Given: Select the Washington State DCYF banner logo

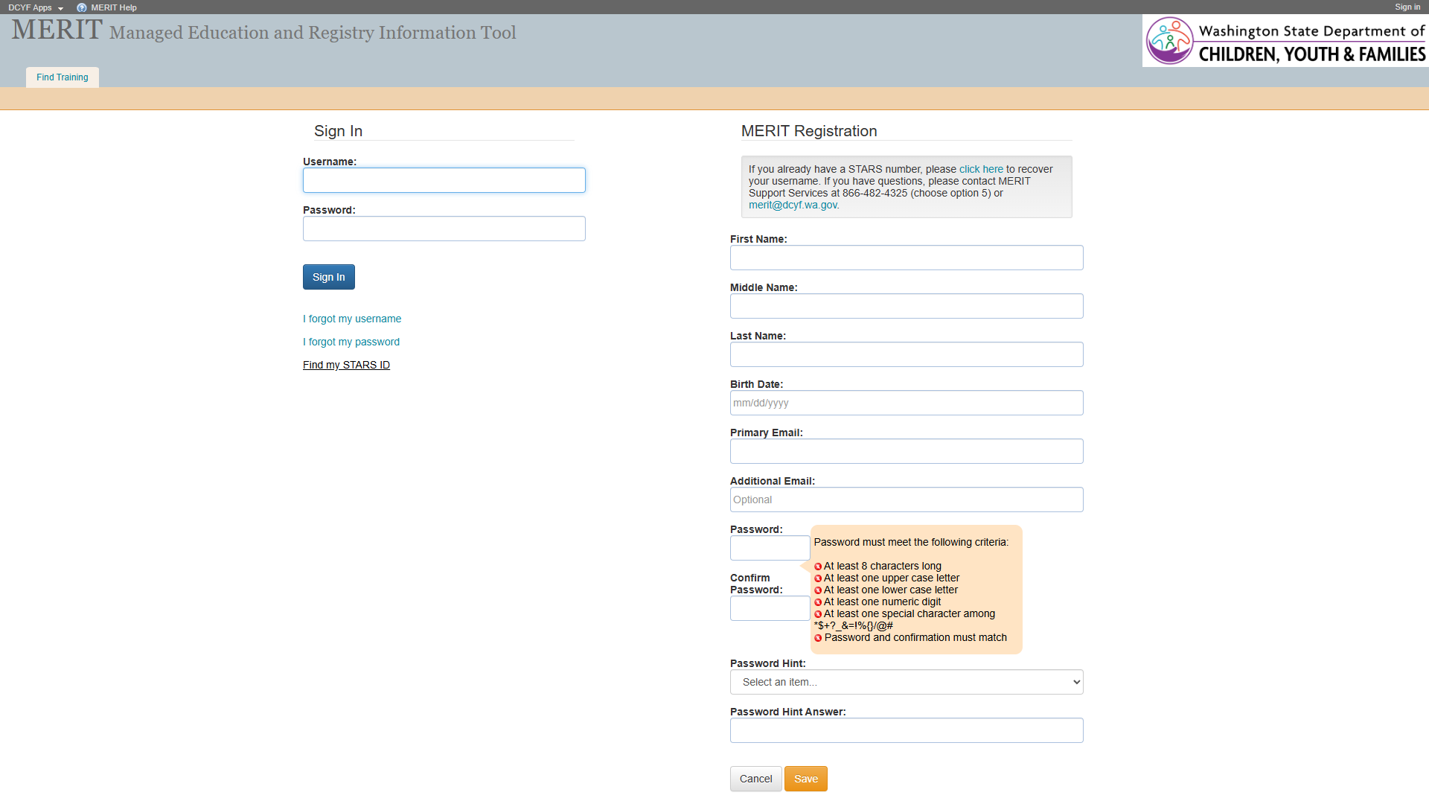Looking at the screenshot, I should (1285, 40).
